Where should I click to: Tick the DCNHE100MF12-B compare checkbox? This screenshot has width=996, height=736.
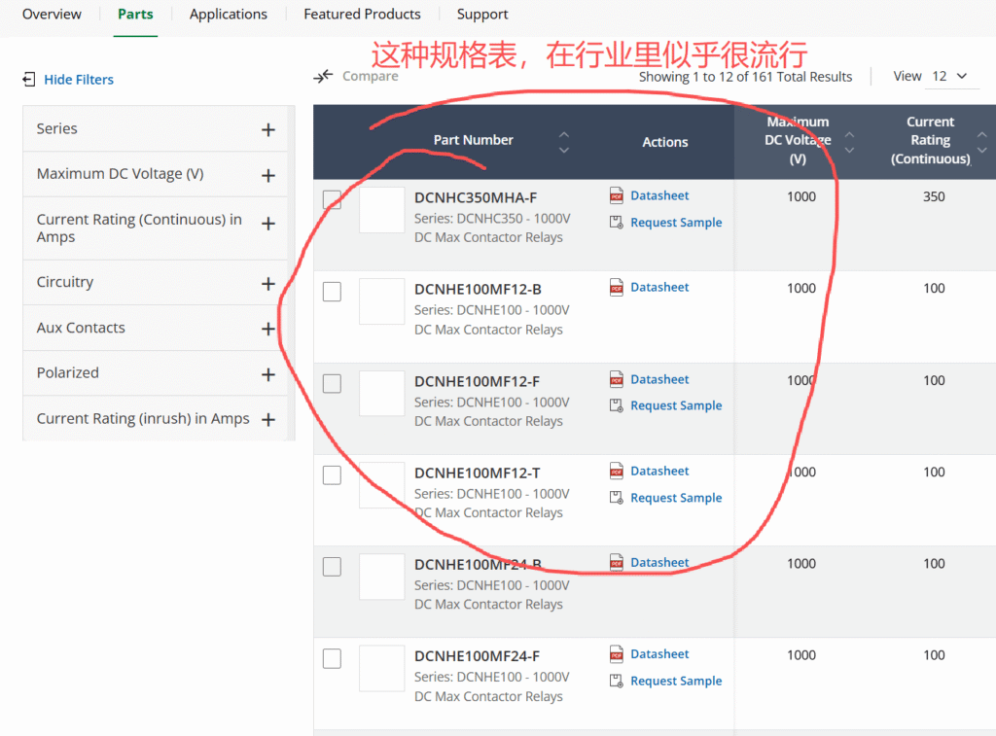pos(333,292)
